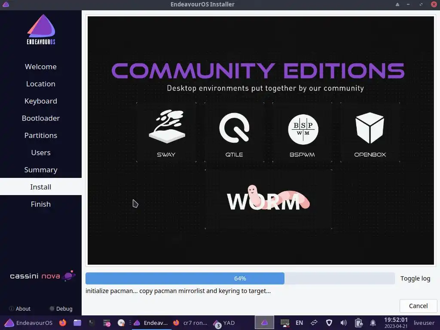Open the EndeavourOS start menu
Screen dimensions: 440x330
point(28,323)
